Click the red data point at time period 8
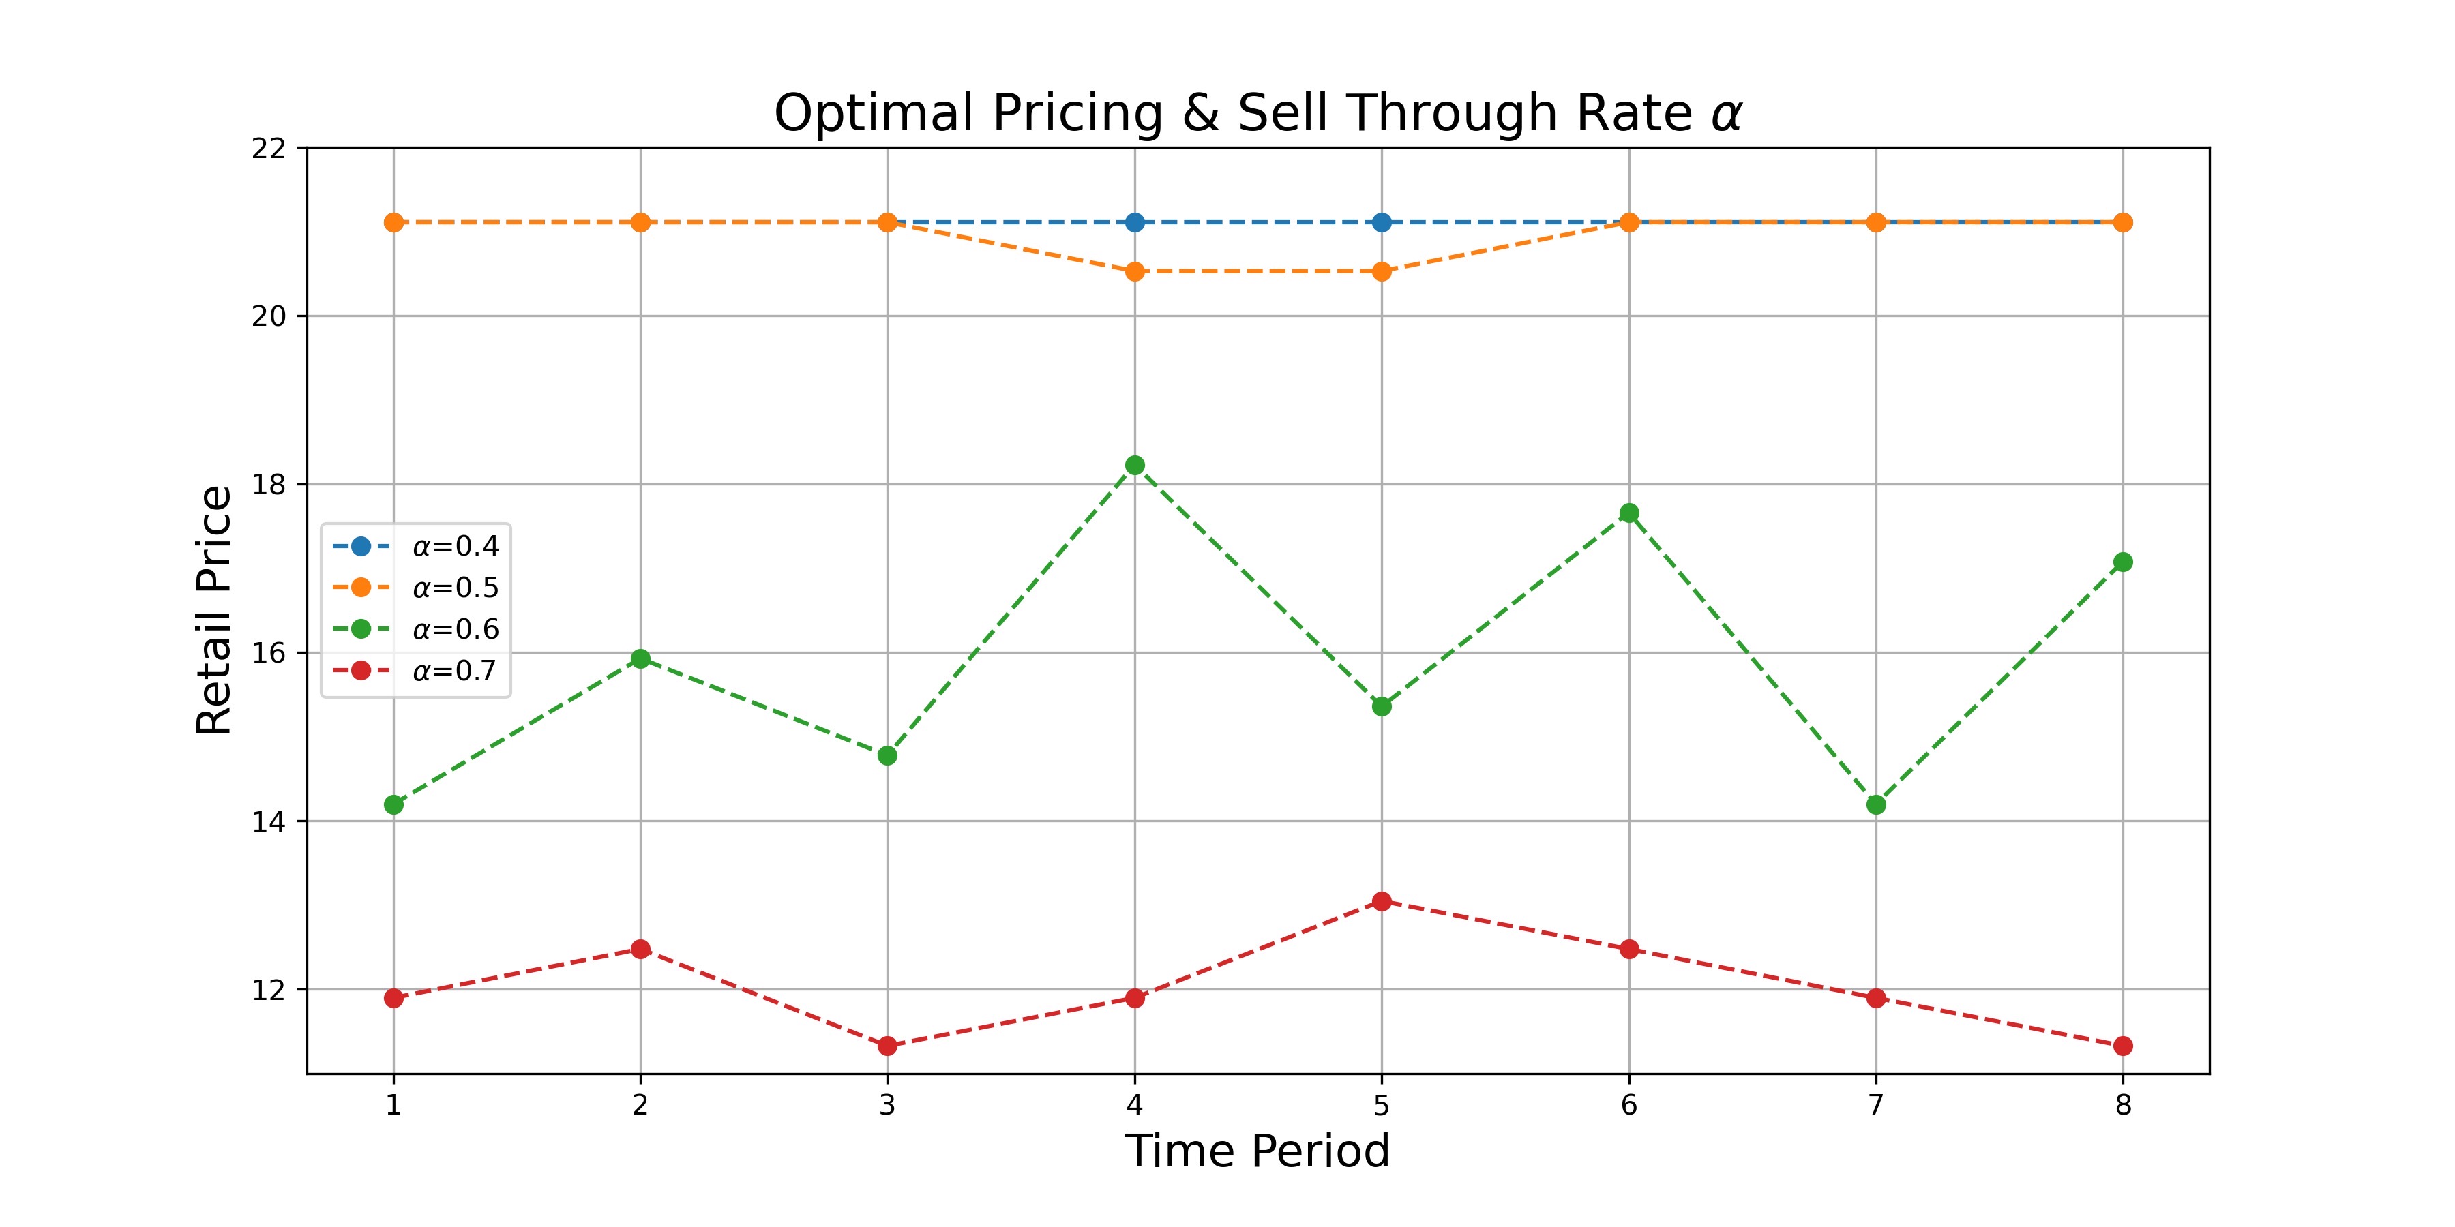The width and height of the screenshot is (2455, 1227). pyautogui.click(x=2122, y=1046)
